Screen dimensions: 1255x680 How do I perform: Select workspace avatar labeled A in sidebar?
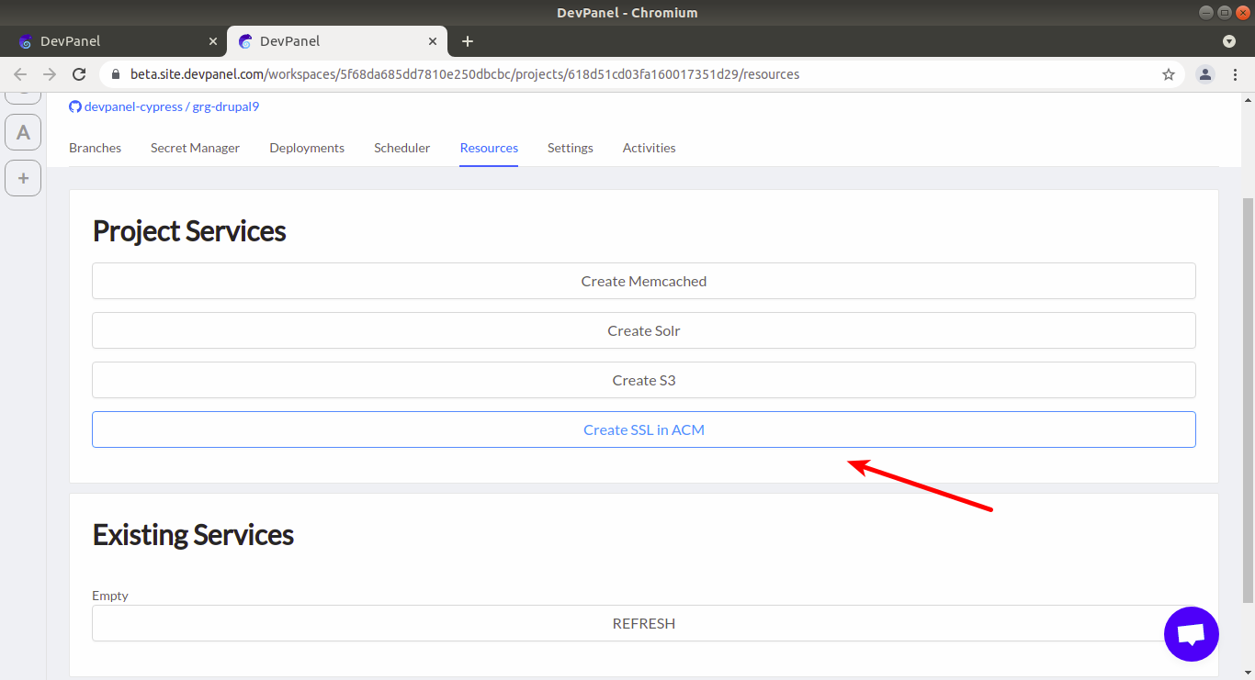click(x=22, y=131)
